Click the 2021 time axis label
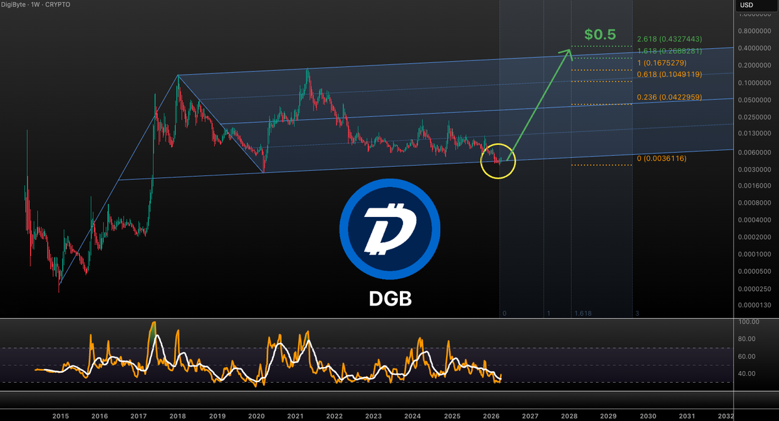This screenshot has width=779, height=421. pos(295,415)
